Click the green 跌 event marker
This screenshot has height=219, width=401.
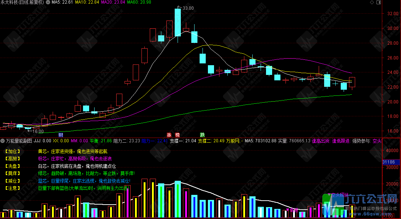tap(202, 135)
